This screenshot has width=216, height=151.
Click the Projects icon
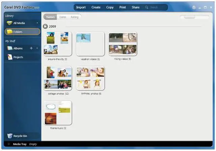point(10,57)
